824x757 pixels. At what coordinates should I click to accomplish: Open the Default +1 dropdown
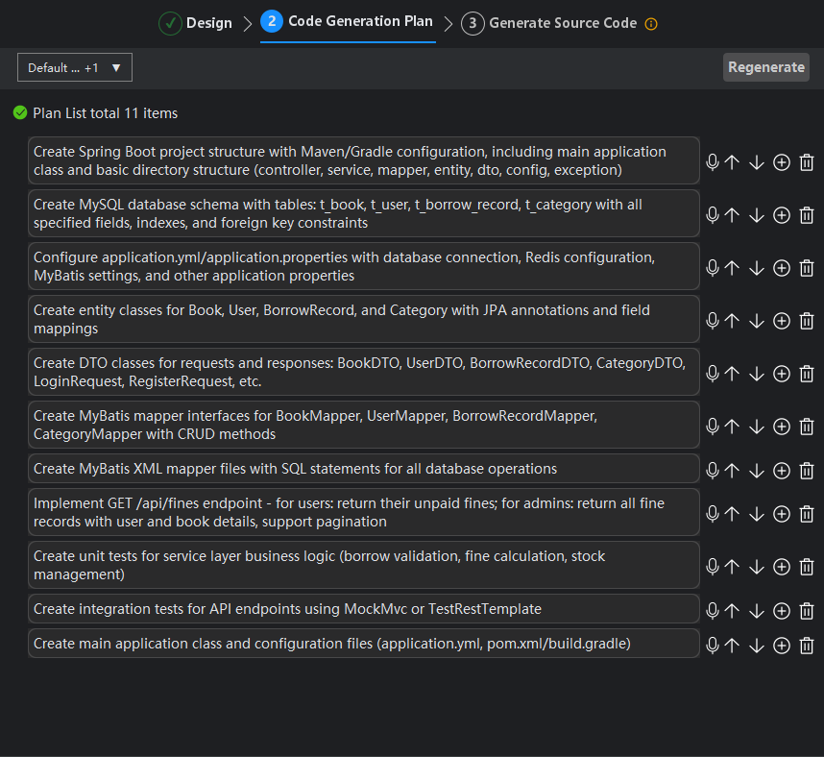click(x=75, y=67)
